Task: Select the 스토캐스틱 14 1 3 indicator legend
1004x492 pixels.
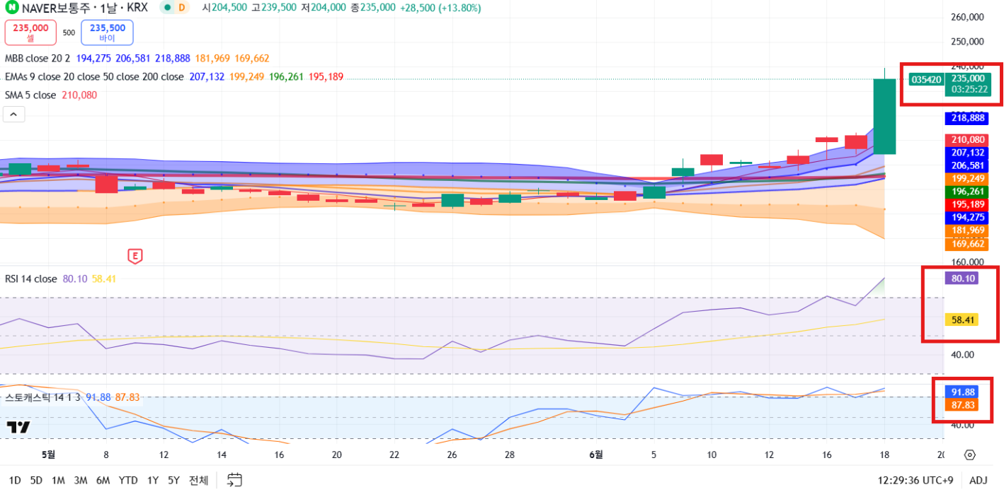Action: (x=42, y=397)
